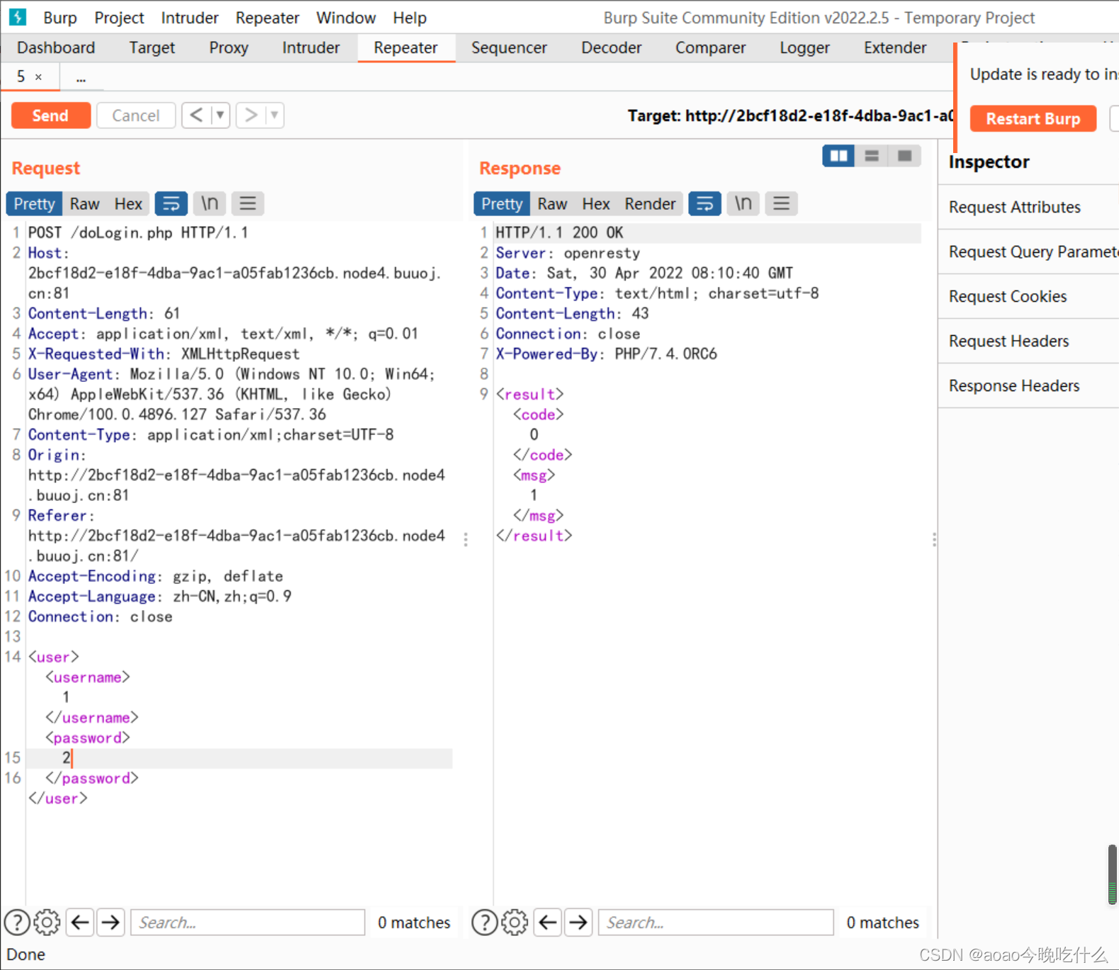Select Pretty view in Response panel

point(502,203)
